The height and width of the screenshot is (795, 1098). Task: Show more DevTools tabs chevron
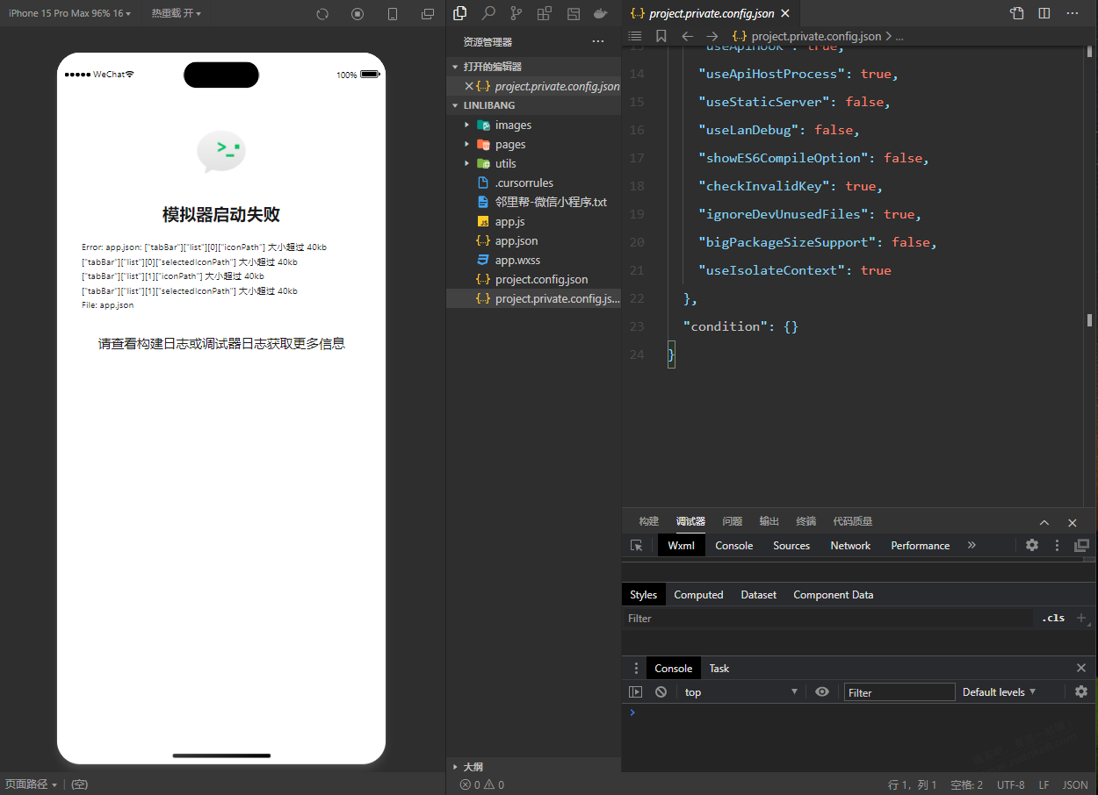click(972, 545)
